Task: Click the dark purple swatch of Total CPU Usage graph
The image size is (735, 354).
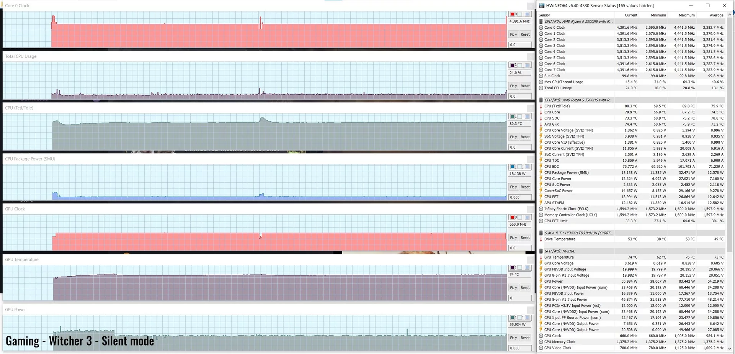Action: click(x=512, y=66)
